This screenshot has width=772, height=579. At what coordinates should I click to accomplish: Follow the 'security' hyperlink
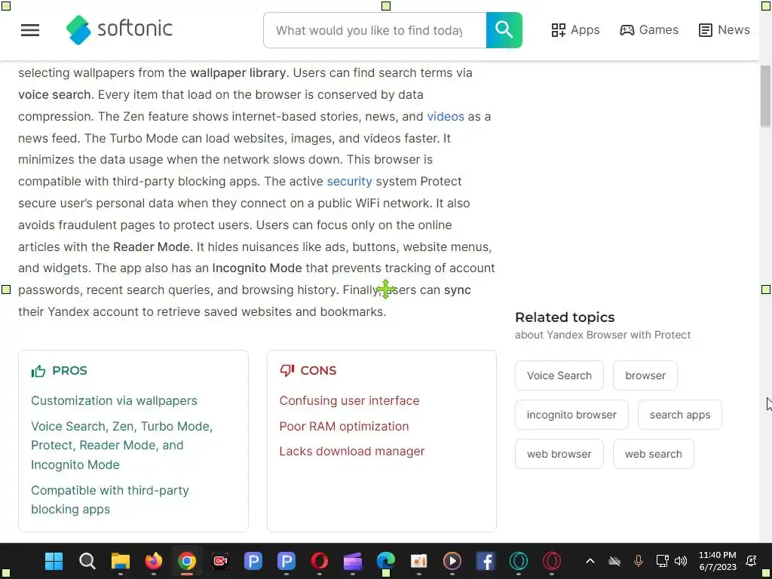(350, 181)
